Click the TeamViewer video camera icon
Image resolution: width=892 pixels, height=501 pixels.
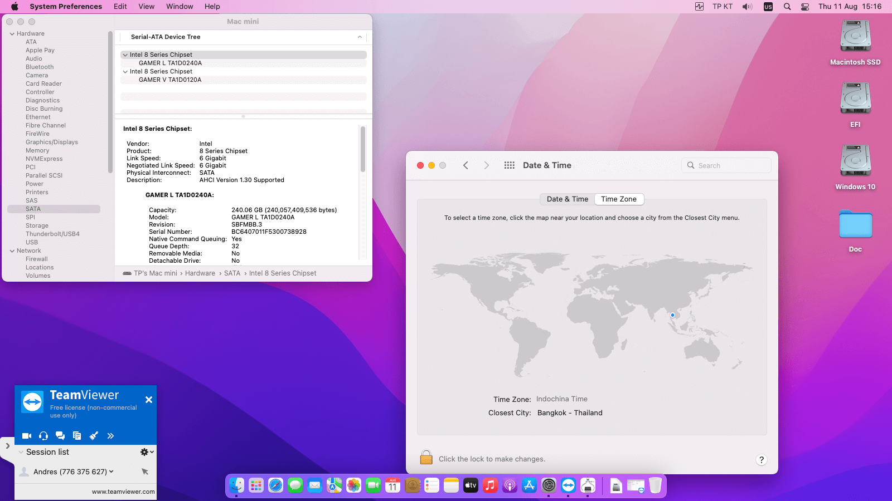[26, 436]
